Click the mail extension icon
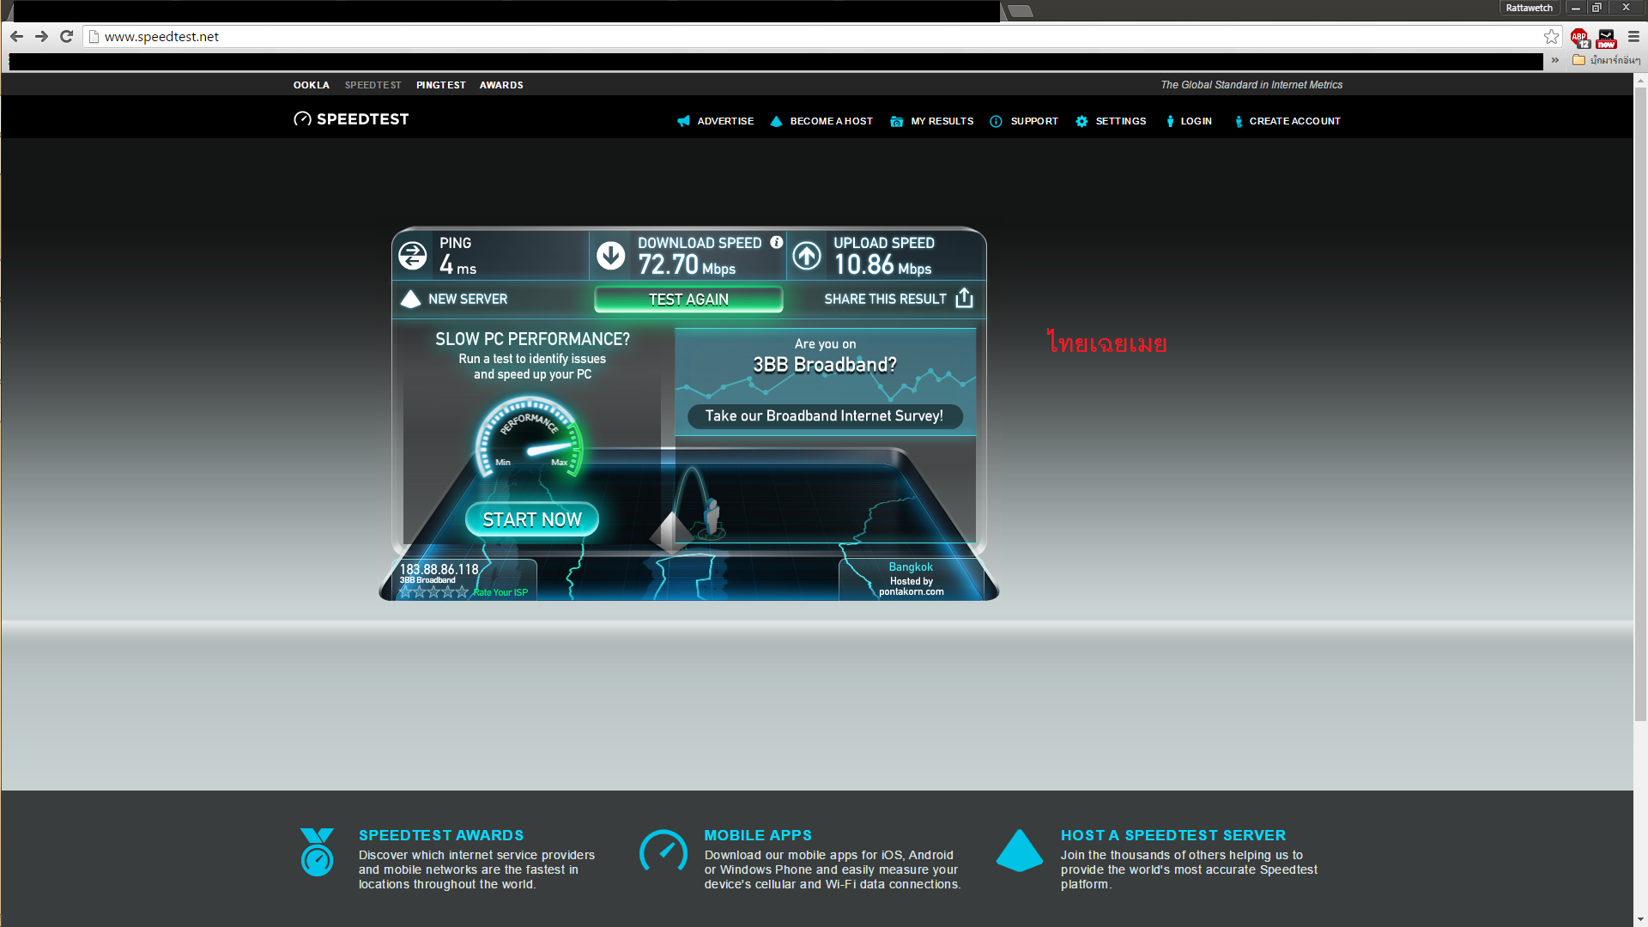Screen dimensions: 1648x927 coord(1606,38)
